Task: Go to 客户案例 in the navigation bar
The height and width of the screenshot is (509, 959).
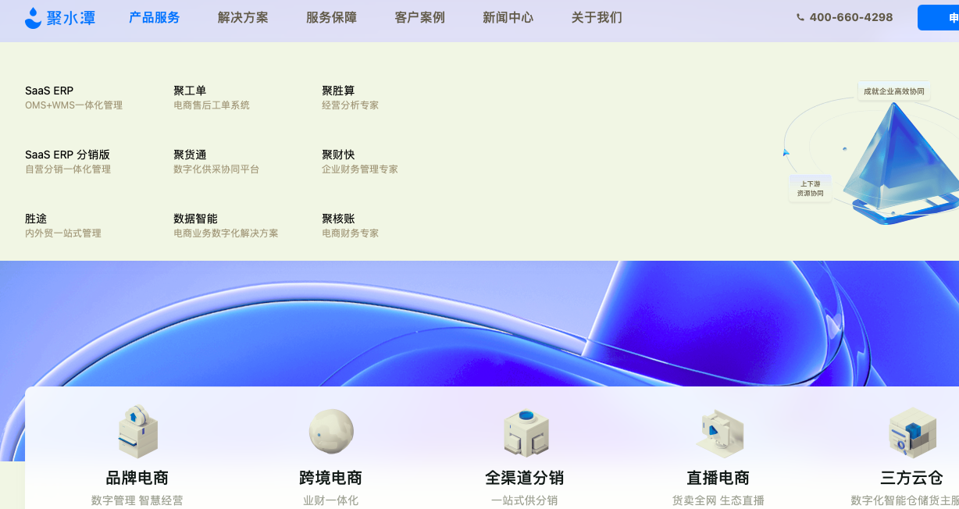Action: [419, 17]
